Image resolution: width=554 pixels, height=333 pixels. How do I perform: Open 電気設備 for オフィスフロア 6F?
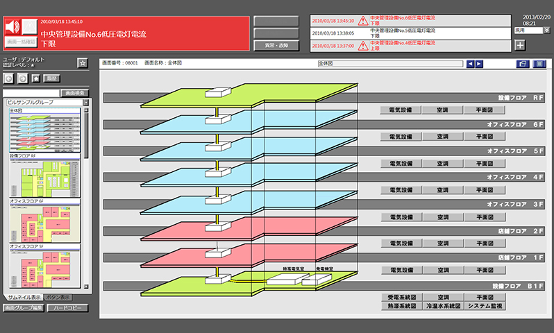click(401, 137)
